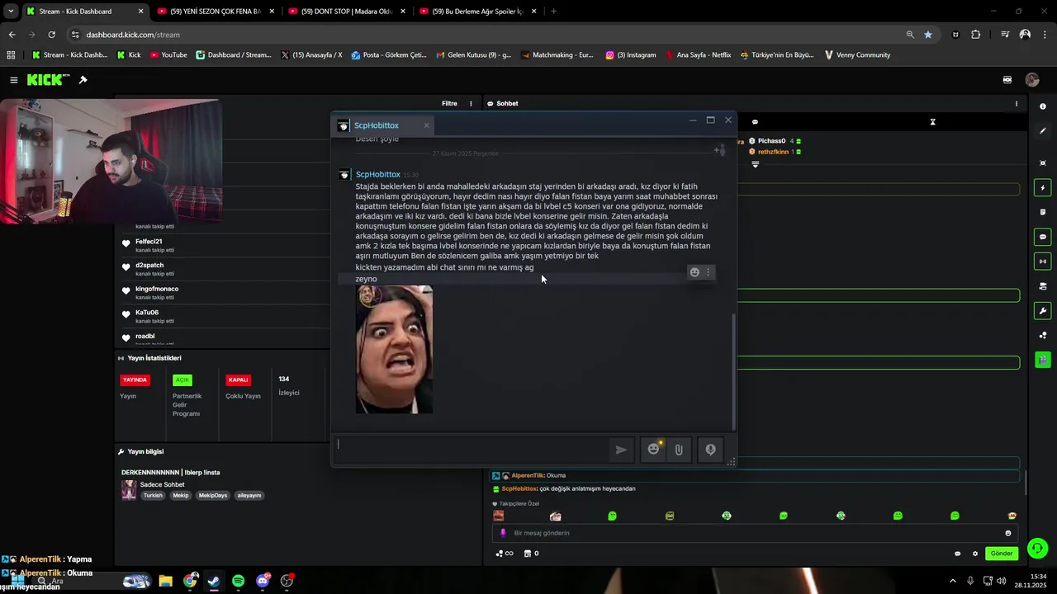The image size is (1057, 594).
Task: Expand the leaderboard collapse arrow under rethzfkinn
Action: pos(755,164)
